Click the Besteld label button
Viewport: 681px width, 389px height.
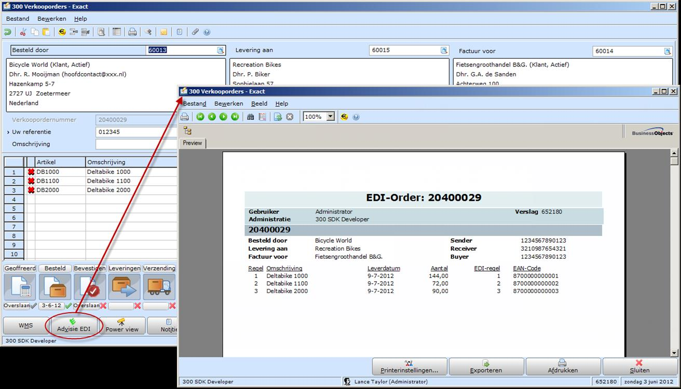(55, 268)
